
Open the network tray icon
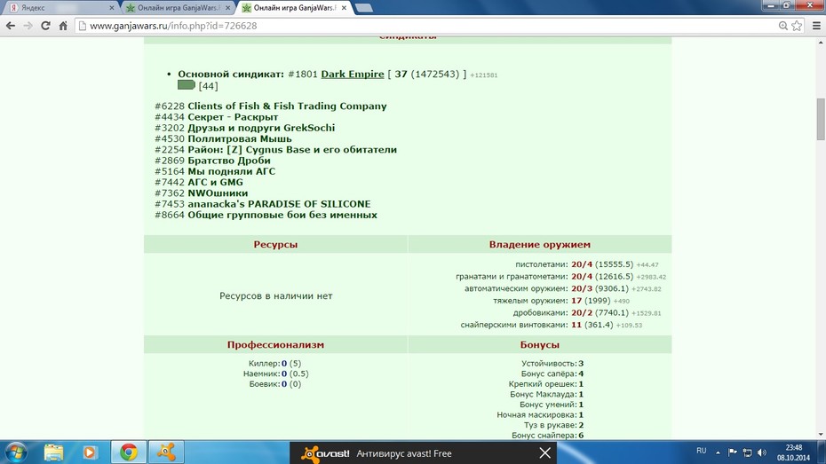click(x=747, y=452)
